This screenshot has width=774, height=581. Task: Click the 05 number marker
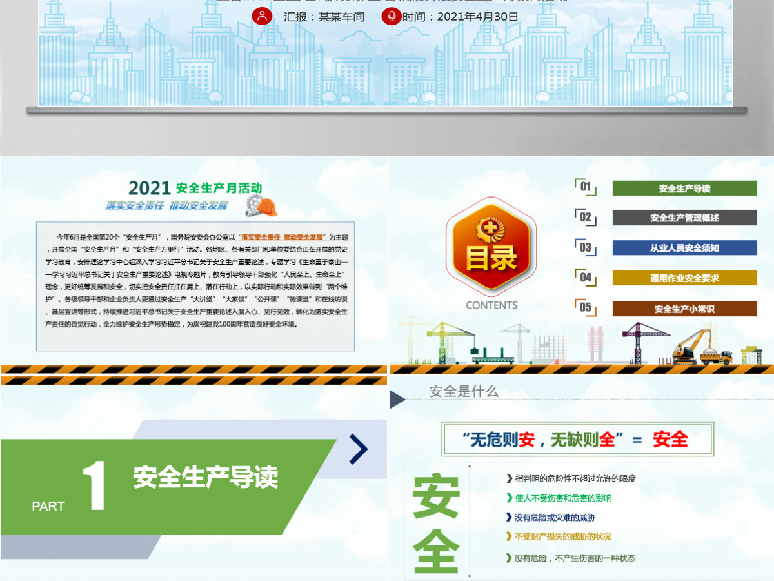[x=586, y=307]
